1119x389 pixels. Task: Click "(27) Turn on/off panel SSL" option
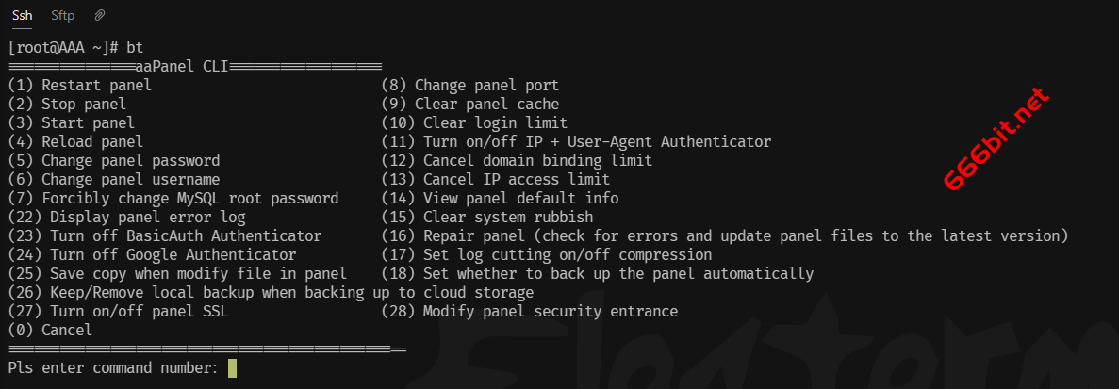[x=118, y=311]
